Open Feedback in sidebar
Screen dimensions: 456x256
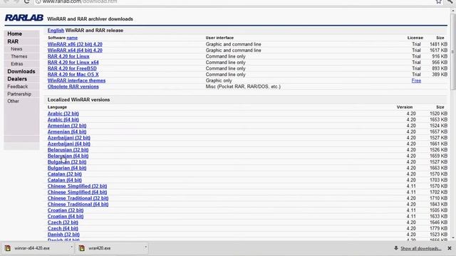pos(17,87)
